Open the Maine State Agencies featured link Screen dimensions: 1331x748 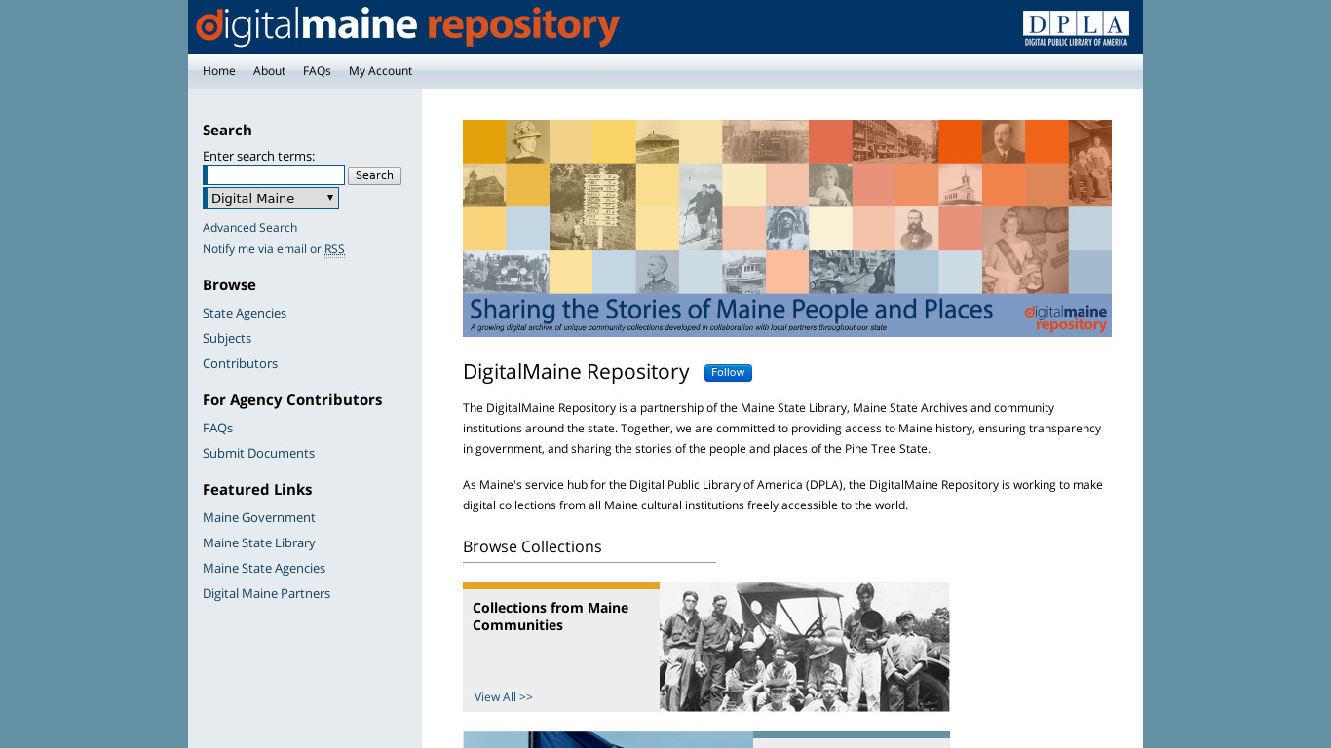[x=264, y=569]
